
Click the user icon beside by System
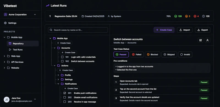[109, 16]
